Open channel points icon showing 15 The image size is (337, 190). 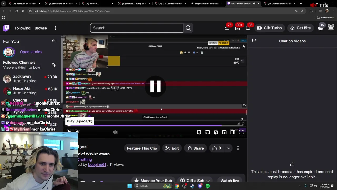pos(321,27)
